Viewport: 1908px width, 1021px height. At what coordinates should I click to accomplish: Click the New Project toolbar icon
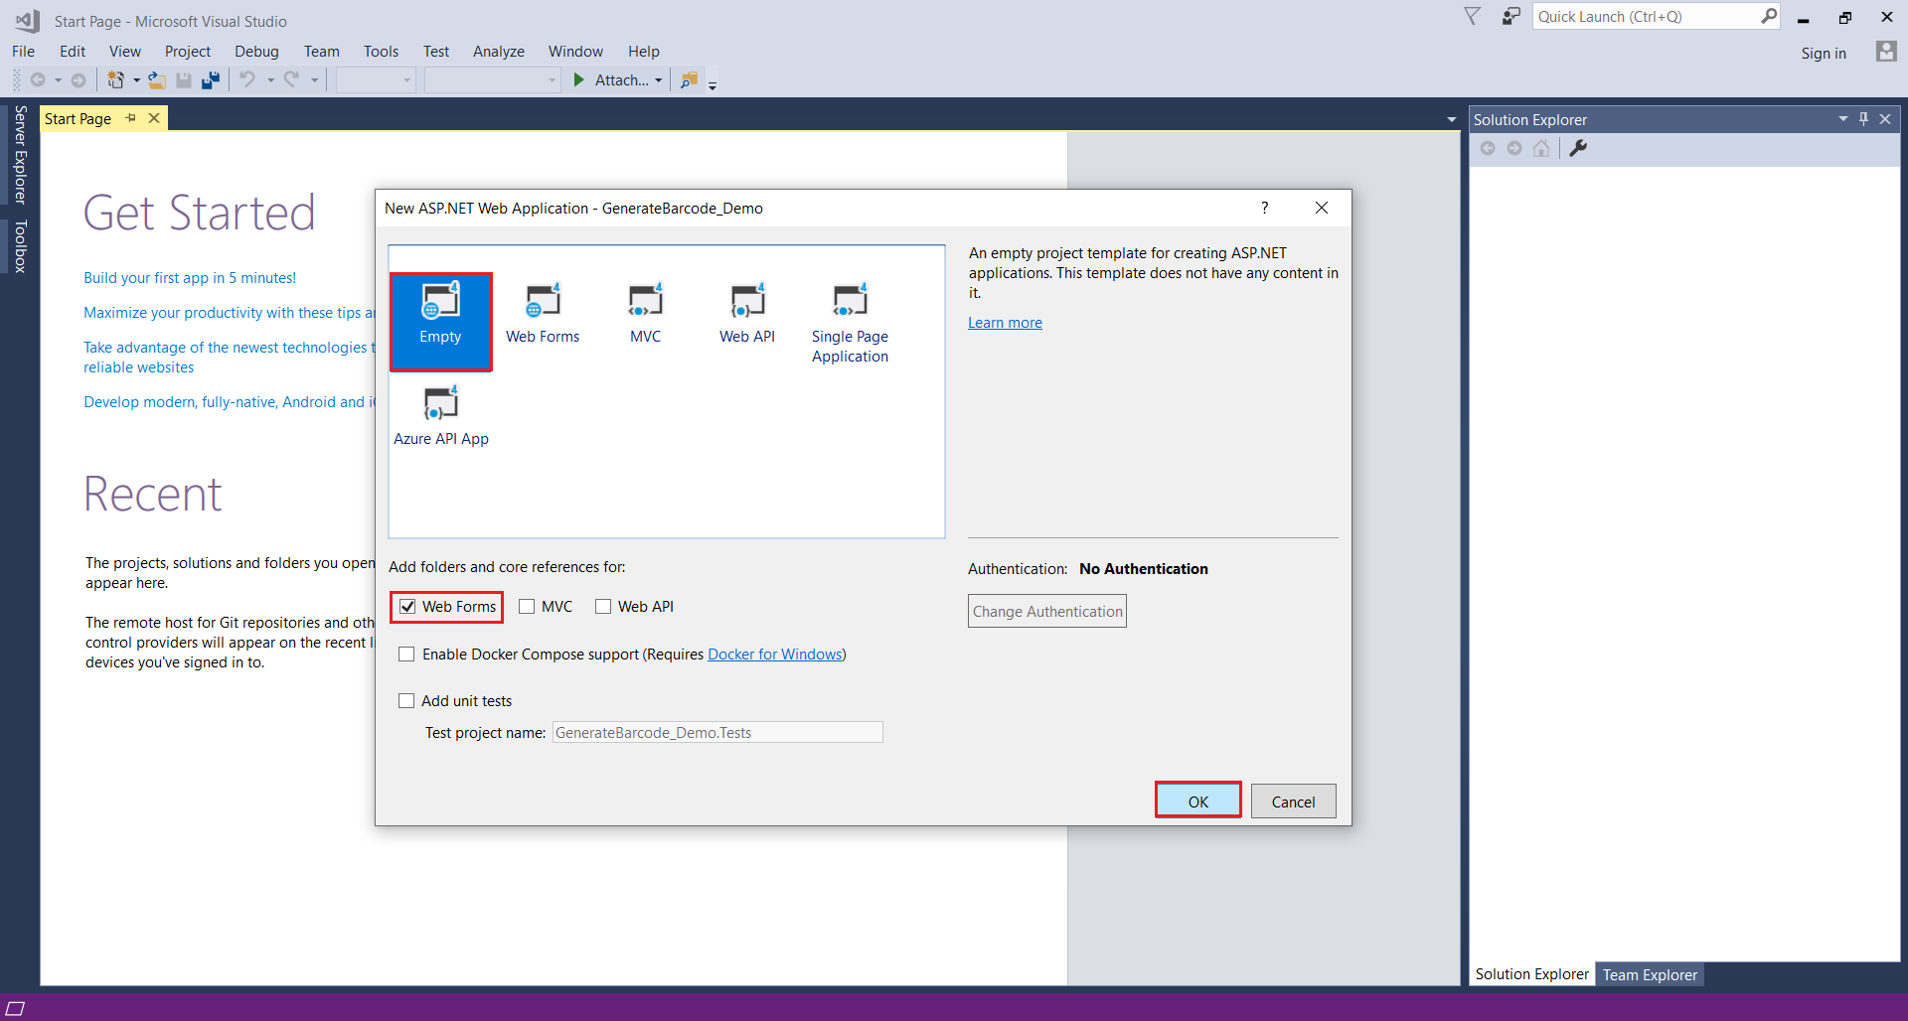115,80
